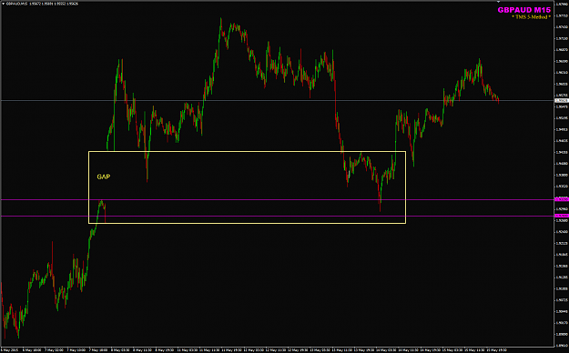The image size is (569, 353).
Task: Click the chart title dropdown triangle
Action: [4, 4]
